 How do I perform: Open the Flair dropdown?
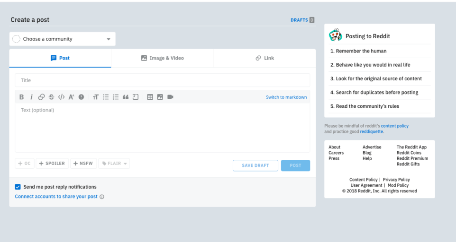[x=114, y=164]
